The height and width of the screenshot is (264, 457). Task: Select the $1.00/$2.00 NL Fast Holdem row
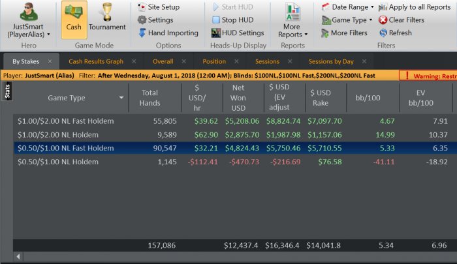click(65, 121)
